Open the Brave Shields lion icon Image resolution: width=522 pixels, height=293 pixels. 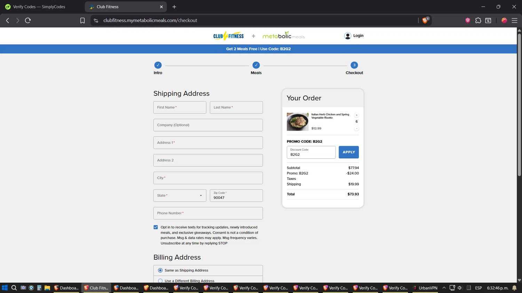425,20
